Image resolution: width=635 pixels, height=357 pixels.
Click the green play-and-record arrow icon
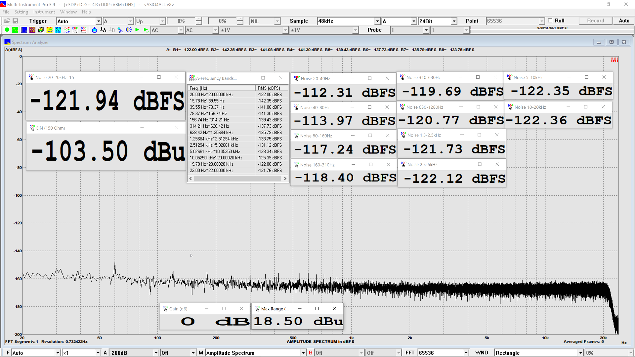point(146,30)
